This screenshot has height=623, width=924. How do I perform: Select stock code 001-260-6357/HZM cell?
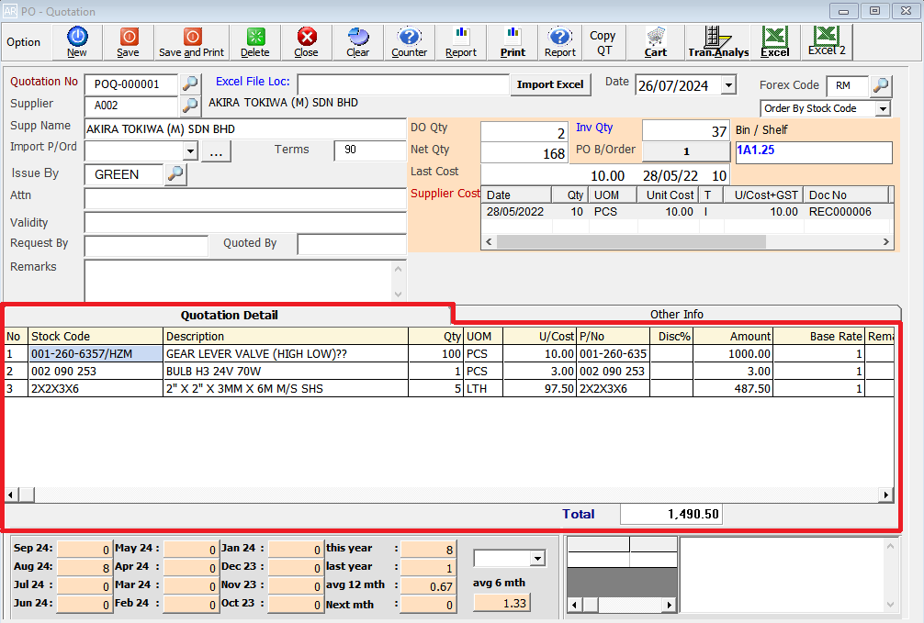click(96, 354)
